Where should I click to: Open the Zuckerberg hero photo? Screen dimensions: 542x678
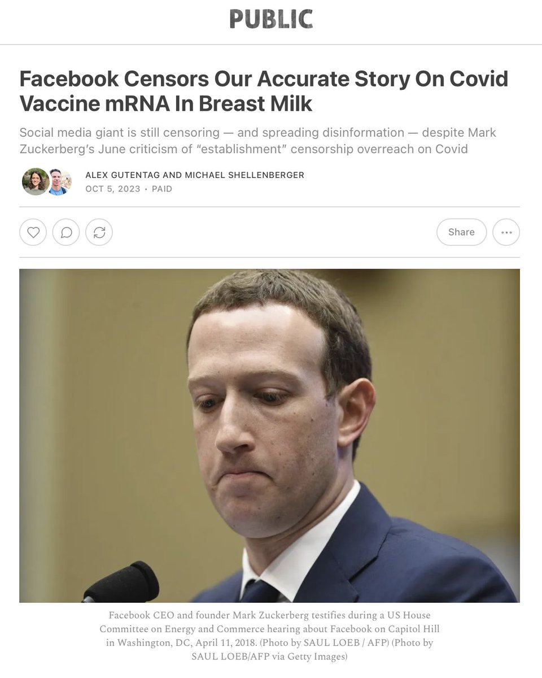[269, 436]
